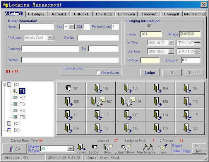This screenshot has width=209, height=162.
Task: Select vacant room 105
Action: [x=190, y=88]
